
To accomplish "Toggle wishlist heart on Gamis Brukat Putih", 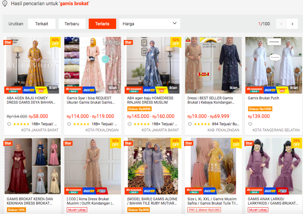I will (250, 124).
